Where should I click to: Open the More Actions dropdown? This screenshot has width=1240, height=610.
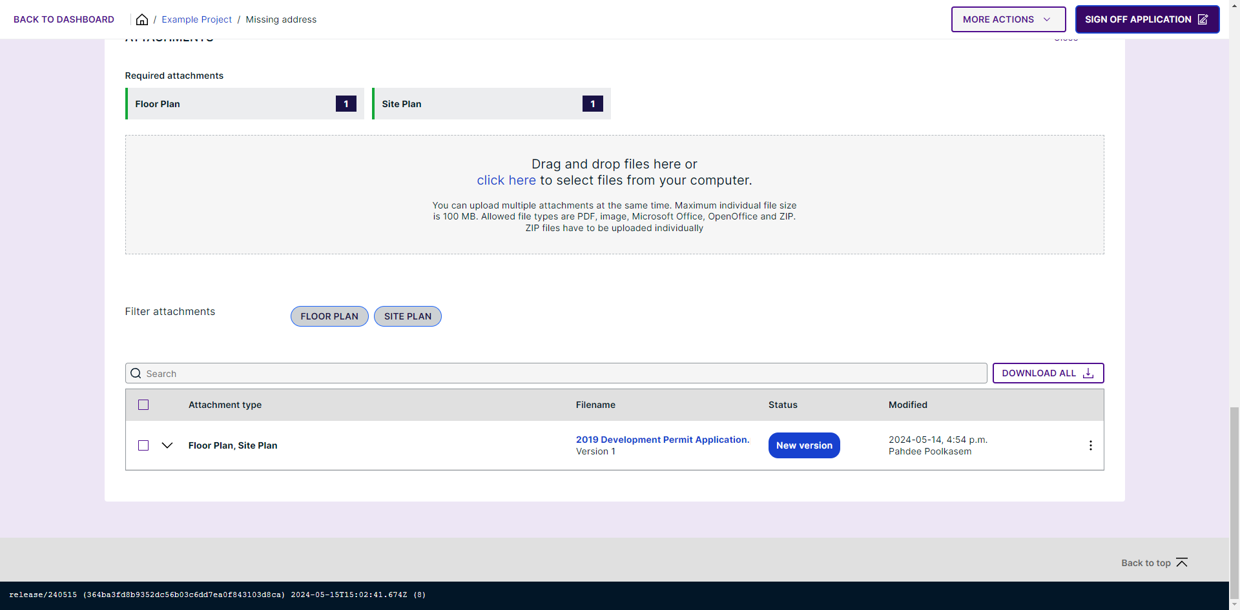1008,19
